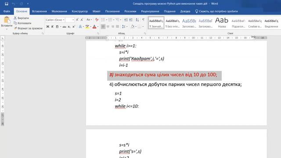Click the Redo icon in quick access
The width and height of the screenshot is (281, 158).
pos(22,4)
